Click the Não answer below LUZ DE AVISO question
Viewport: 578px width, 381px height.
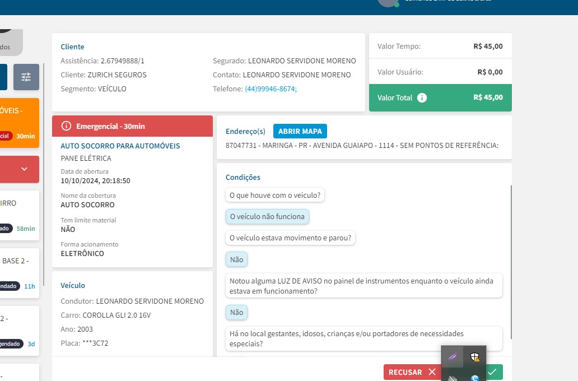click(x=237, y=313)
